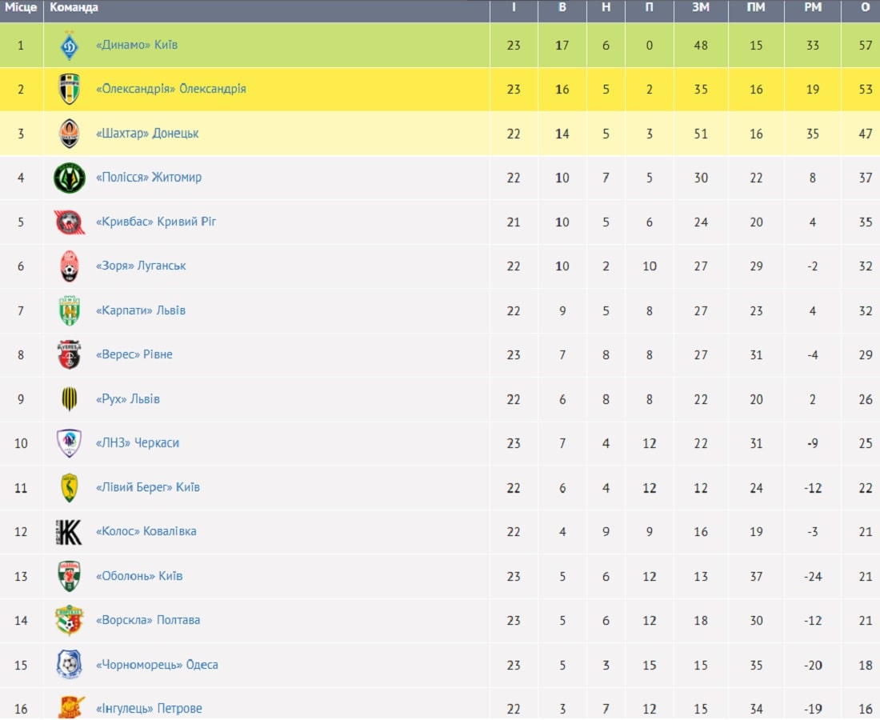Click the ЗМ goals scored column header
Screen dimensions: 880x720
pos(701,7)
